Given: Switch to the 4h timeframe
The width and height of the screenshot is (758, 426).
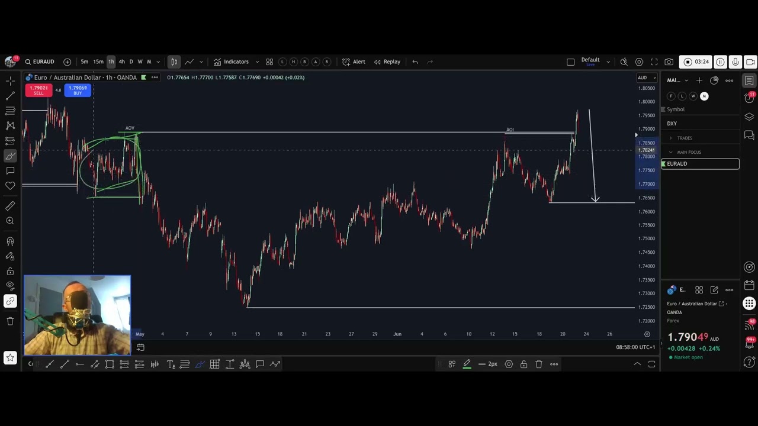Looking at the screenshot, I should tap(121, 62).
